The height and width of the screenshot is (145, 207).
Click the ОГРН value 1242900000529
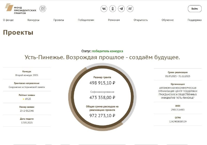pyautogui.click(x=178, y=121)
